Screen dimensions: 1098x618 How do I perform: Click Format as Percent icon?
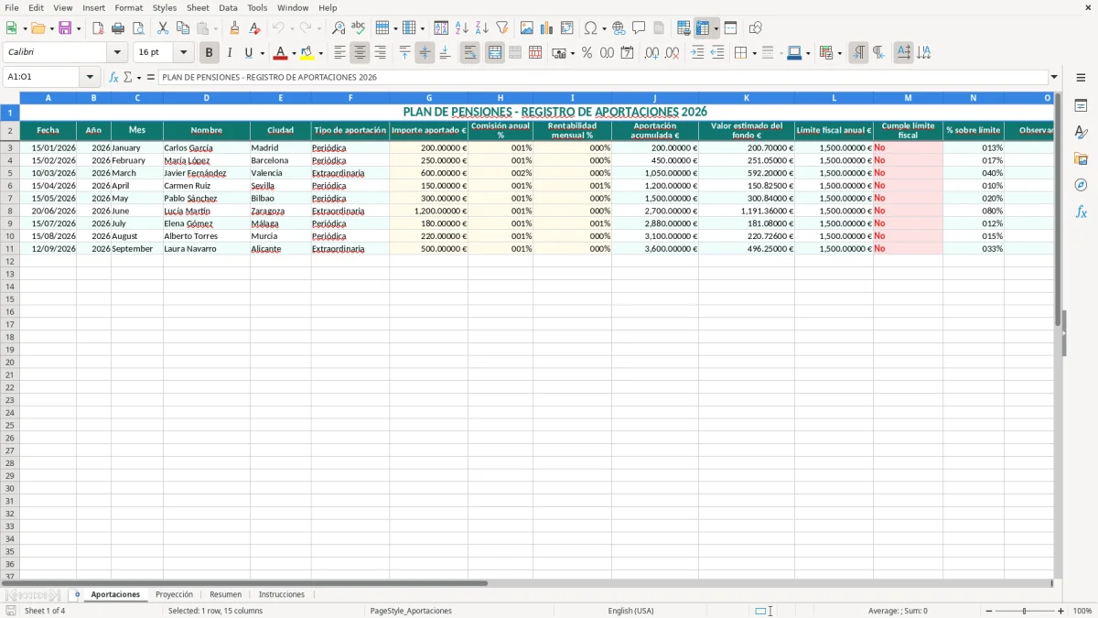[x=587, y=53]
